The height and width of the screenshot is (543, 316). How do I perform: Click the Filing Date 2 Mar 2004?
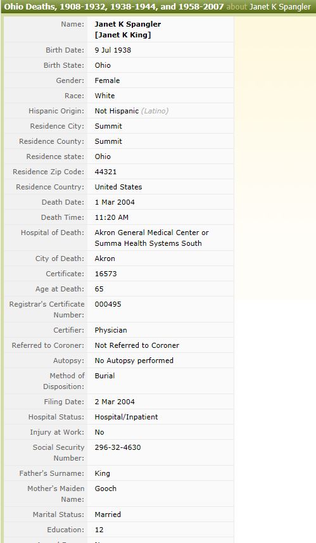pyautogui.click(x=115, y=402)
